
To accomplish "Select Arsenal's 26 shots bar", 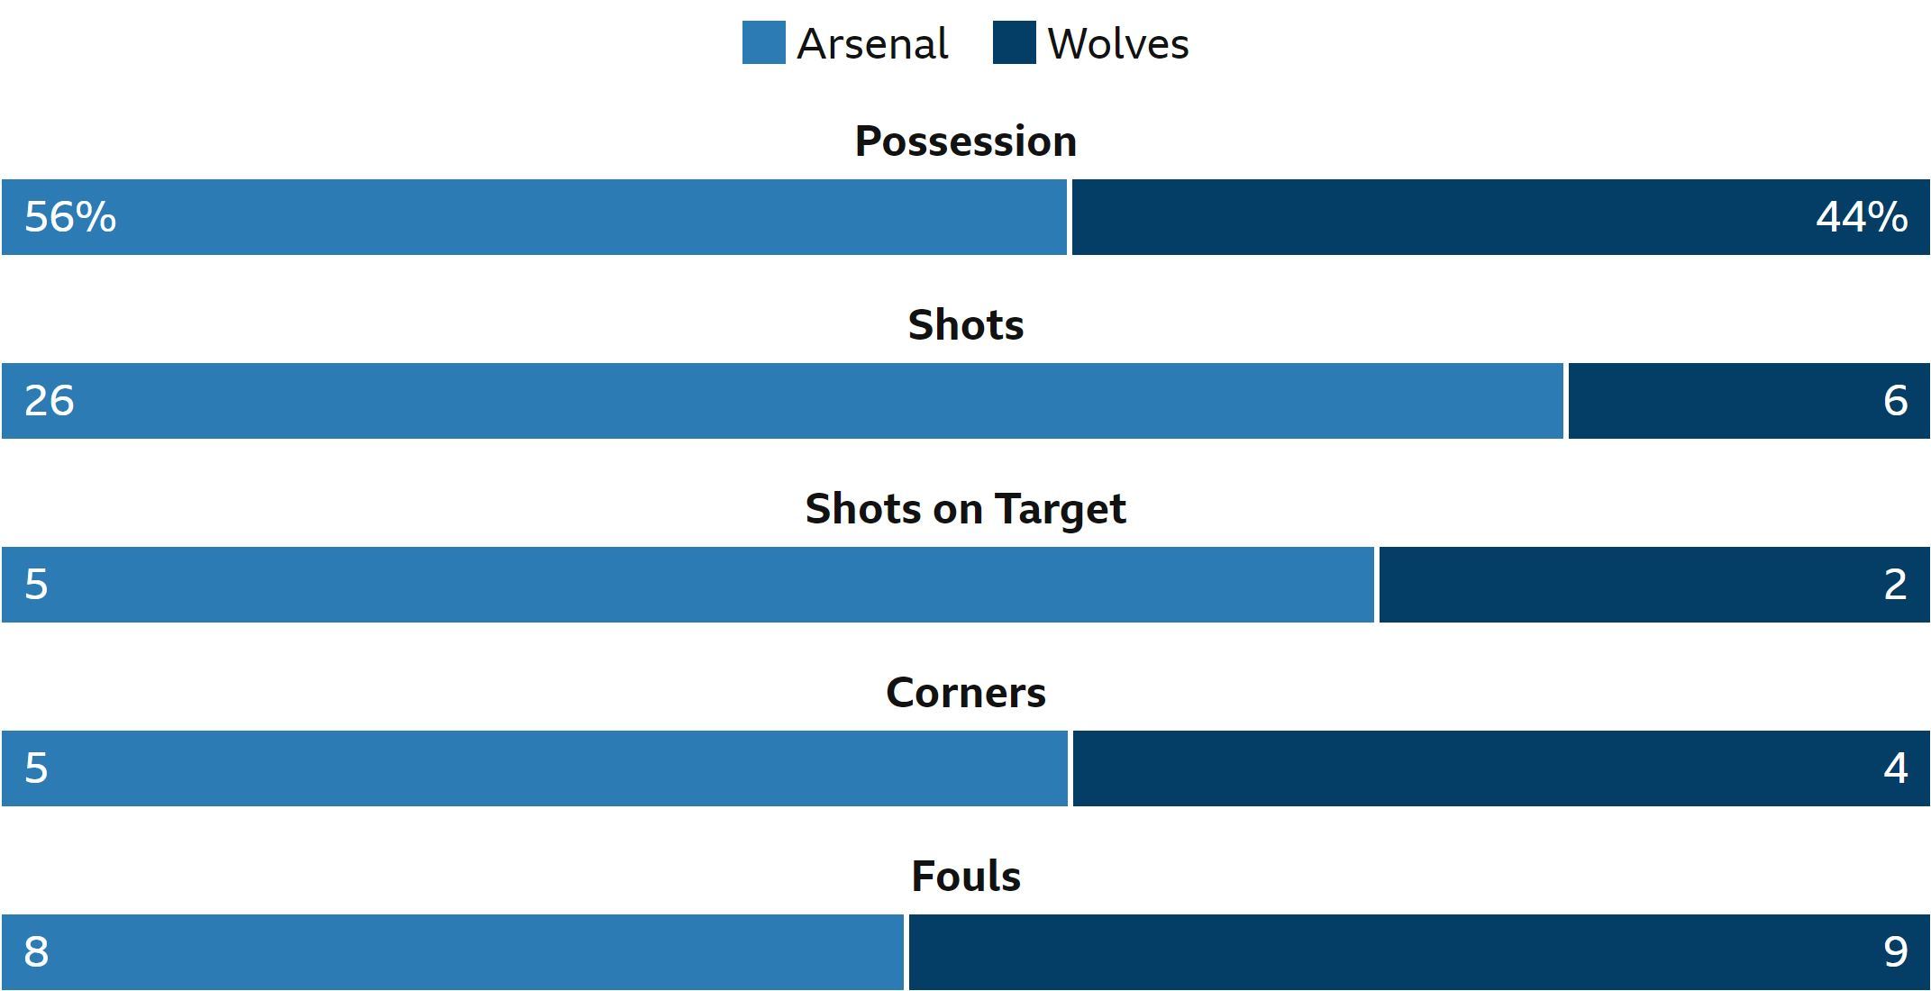I will coord(782,401).
